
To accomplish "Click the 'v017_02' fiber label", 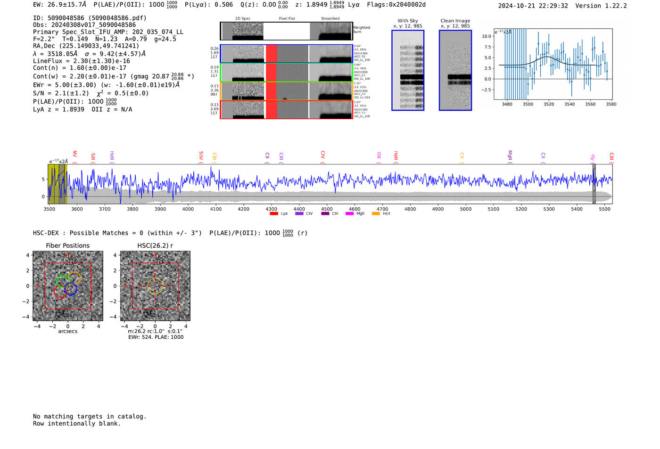I will tap(360, 75).
